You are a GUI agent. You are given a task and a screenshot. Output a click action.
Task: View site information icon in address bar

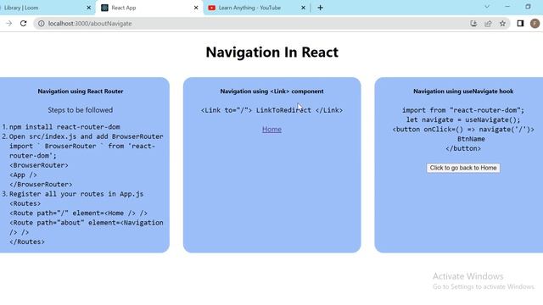(x=42, y=24)
